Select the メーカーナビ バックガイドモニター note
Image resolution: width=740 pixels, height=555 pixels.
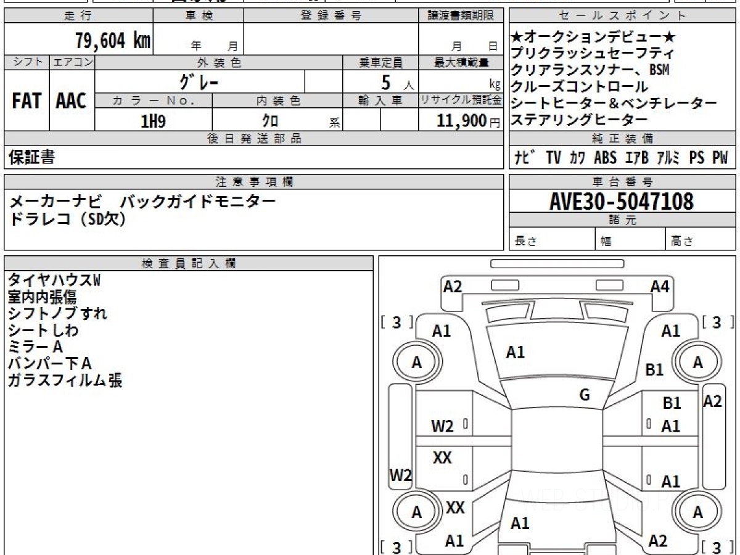(x=142, y=201)
